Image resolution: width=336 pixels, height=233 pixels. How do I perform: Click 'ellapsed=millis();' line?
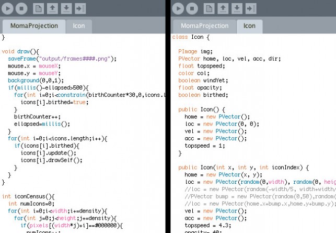click(x=42, y=124)
